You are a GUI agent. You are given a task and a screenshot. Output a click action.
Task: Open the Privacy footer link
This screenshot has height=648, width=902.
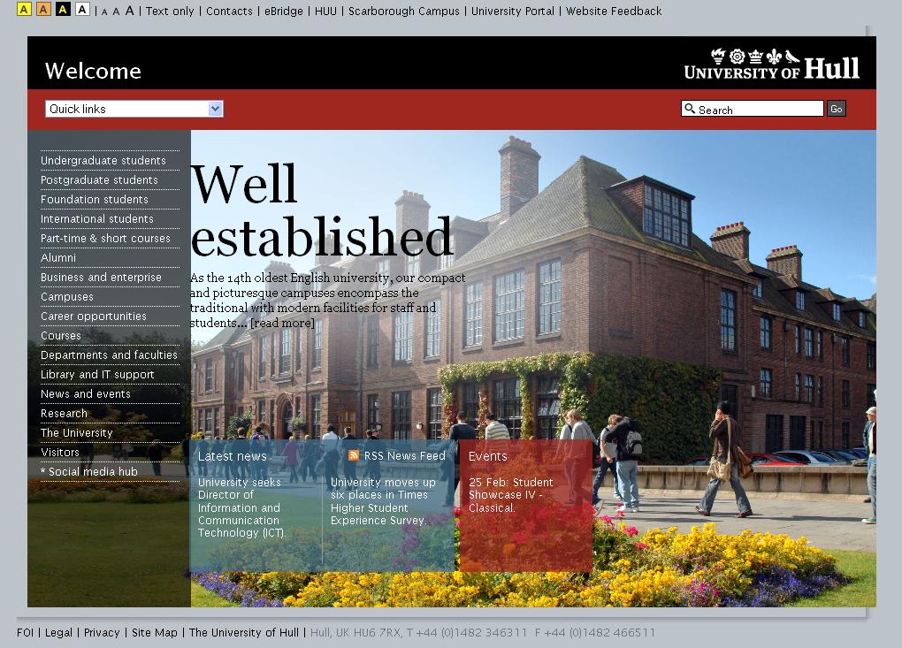[102, 632]
